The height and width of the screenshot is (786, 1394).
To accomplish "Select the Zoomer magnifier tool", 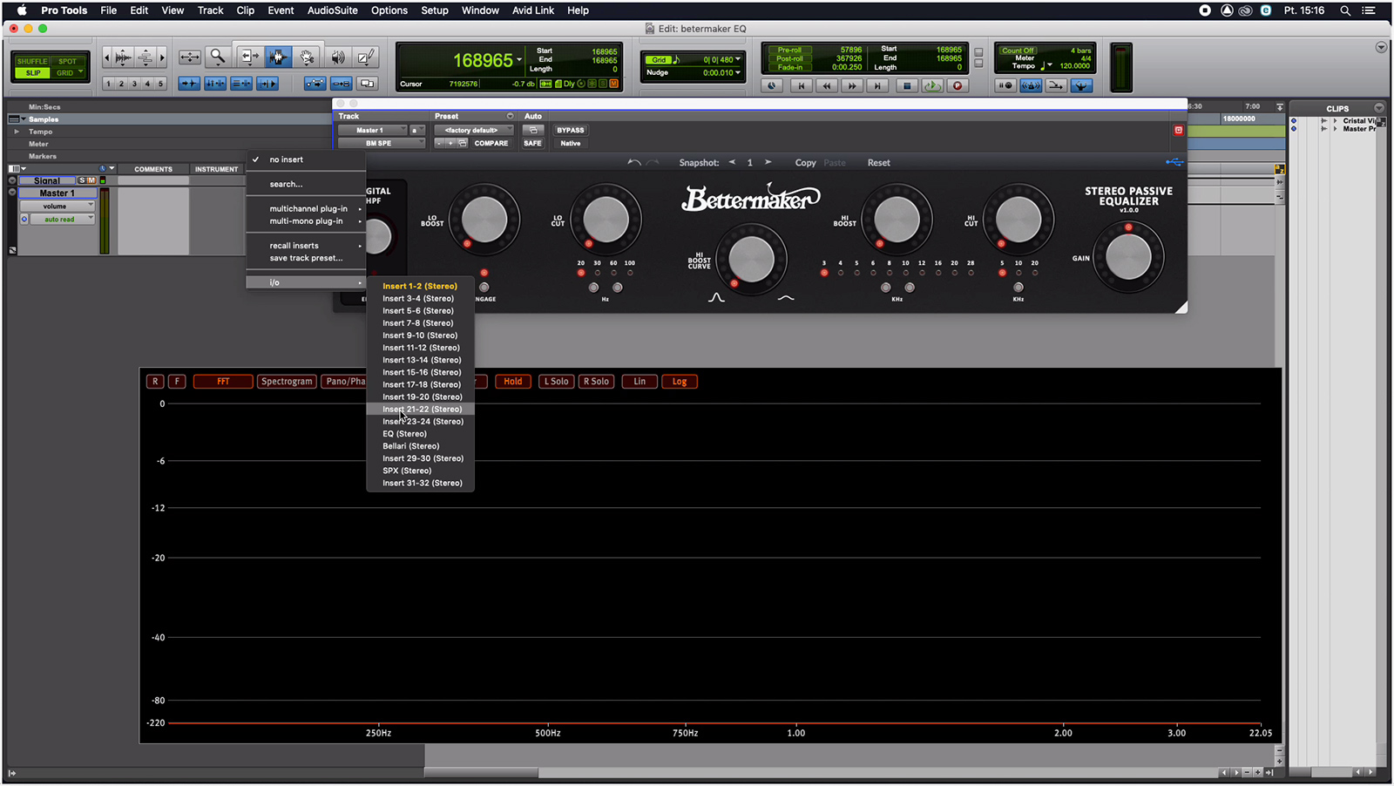I will [218, 58].
